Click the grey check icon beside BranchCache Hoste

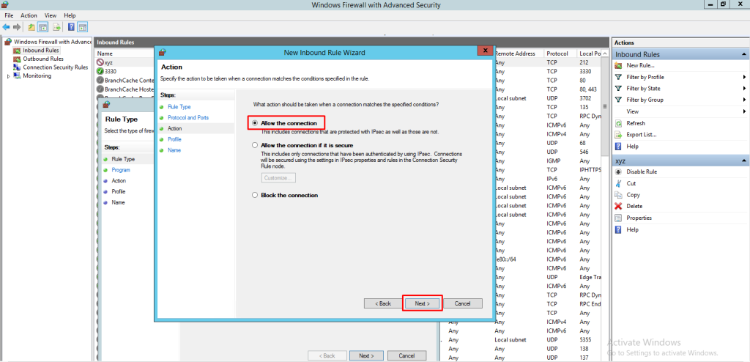click(100, 89)
